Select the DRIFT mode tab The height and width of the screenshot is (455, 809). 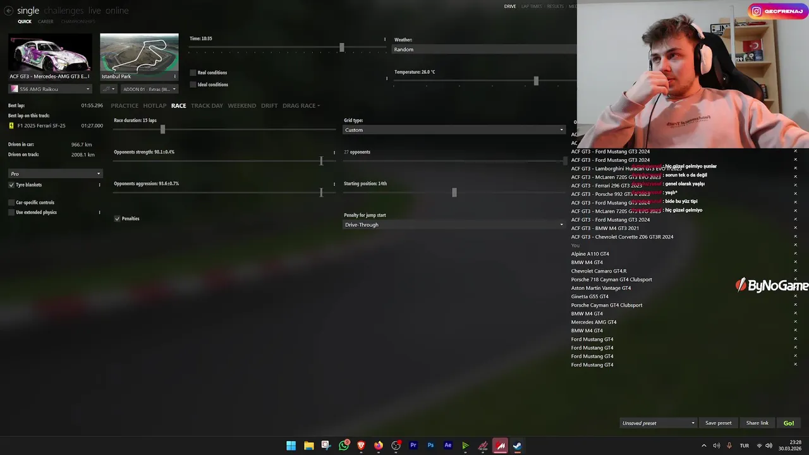click(x=269, y=106)
